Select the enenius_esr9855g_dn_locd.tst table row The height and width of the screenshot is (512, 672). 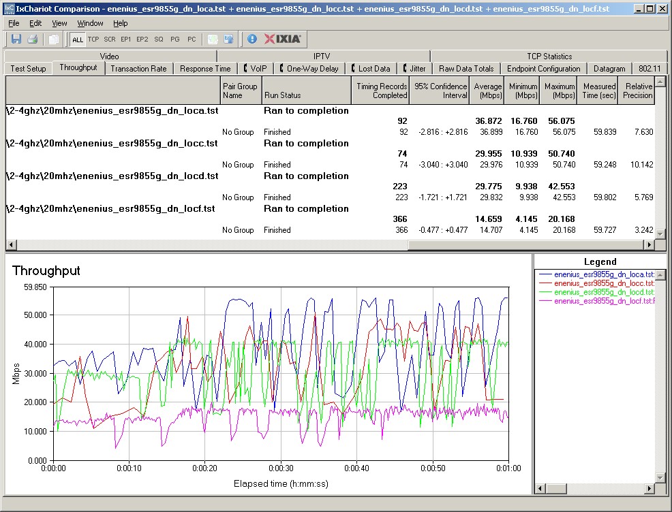click(330, 176)
